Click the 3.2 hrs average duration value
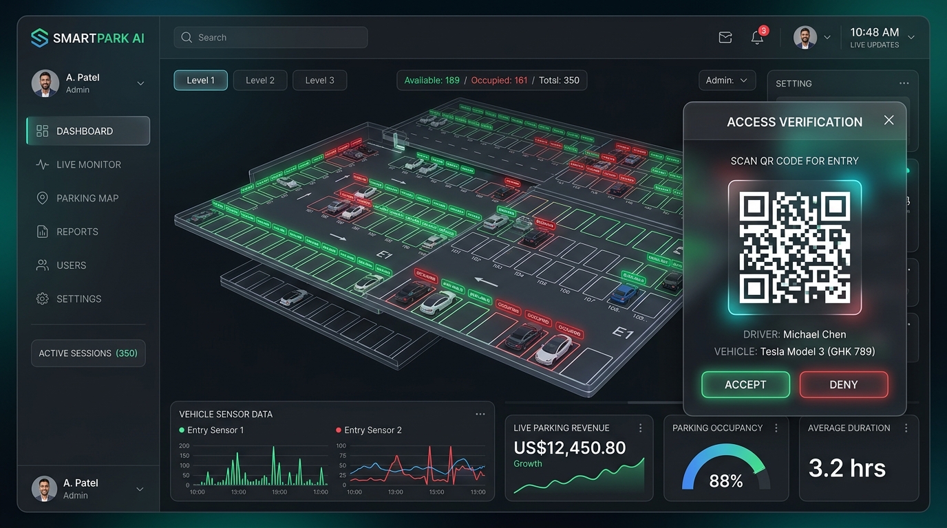 click(x=847, y=468)
